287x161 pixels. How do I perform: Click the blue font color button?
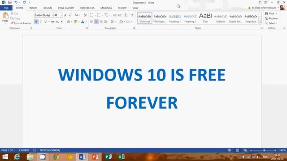click(83, 22)
